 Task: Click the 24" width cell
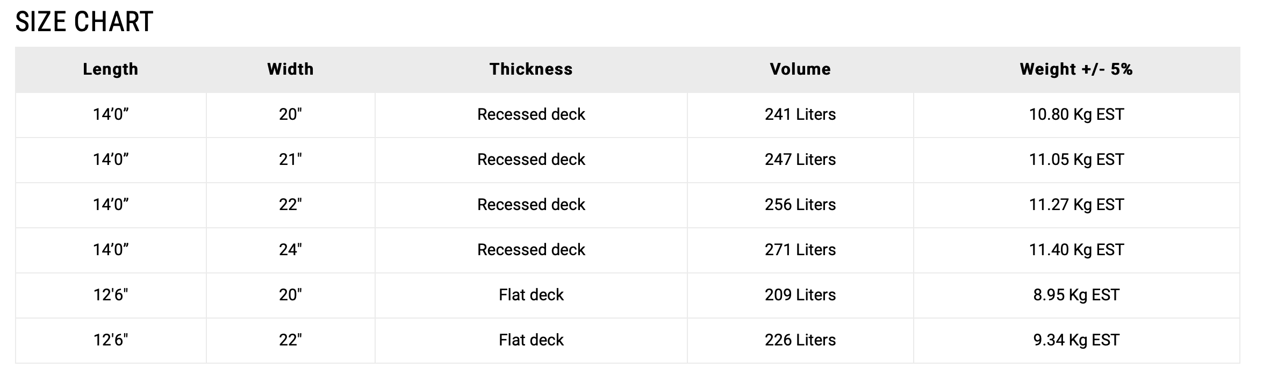[x=290, y=250]
